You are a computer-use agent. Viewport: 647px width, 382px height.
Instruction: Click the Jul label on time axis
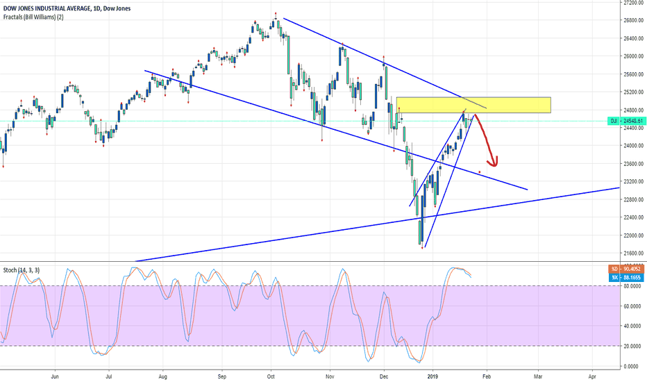pyautogui.click(x=109, y=376)
